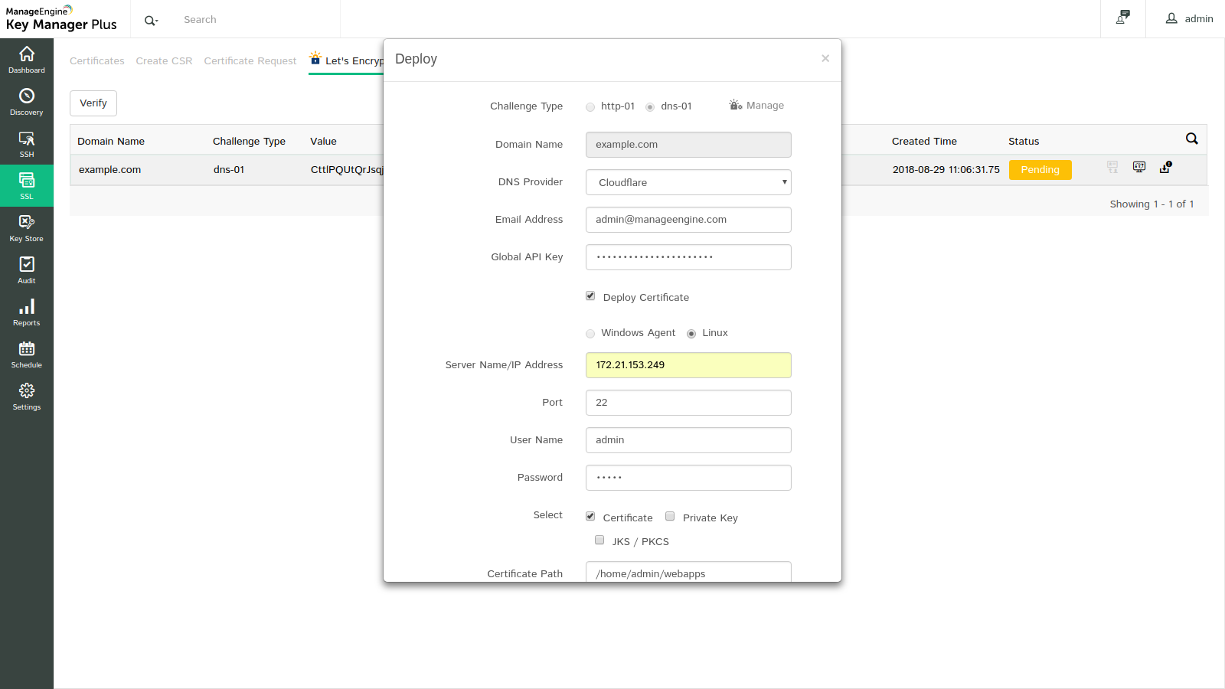Open the Audit section icon

[x=27, y=270]
